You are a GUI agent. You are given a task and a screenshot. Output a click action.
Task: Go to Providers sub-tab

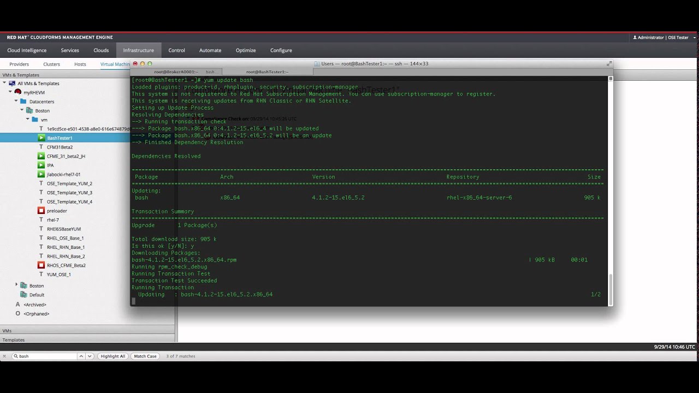(x=19, y=64)
